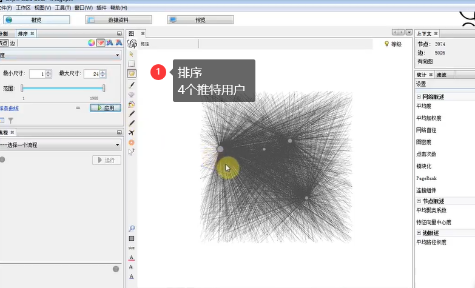Choose the label size ranking icon

(x=119, y=42)
